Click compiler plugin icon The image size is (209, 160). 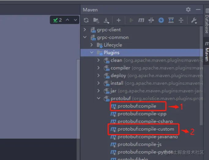click(x=106, y=68)
